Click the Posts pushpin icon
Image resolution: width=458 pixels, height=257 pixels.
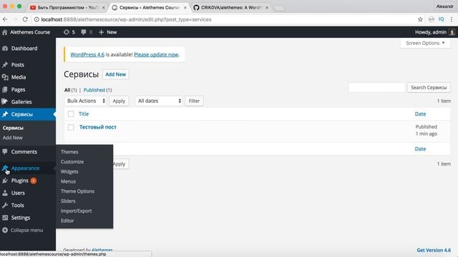click(x=5, y=65)
